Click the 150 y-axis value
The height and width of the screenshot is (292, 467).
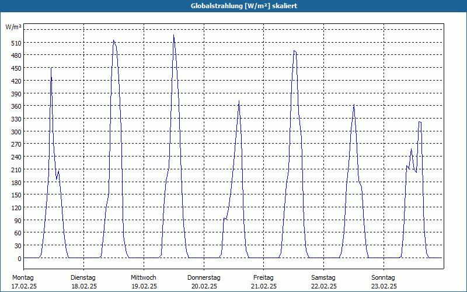[16, 195]
